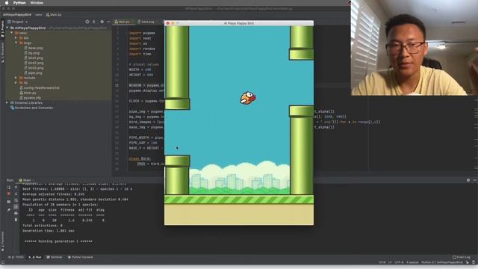This screenshot has height=269, width=478.
Task: Open the Terminal tool window
Action: 55,257
